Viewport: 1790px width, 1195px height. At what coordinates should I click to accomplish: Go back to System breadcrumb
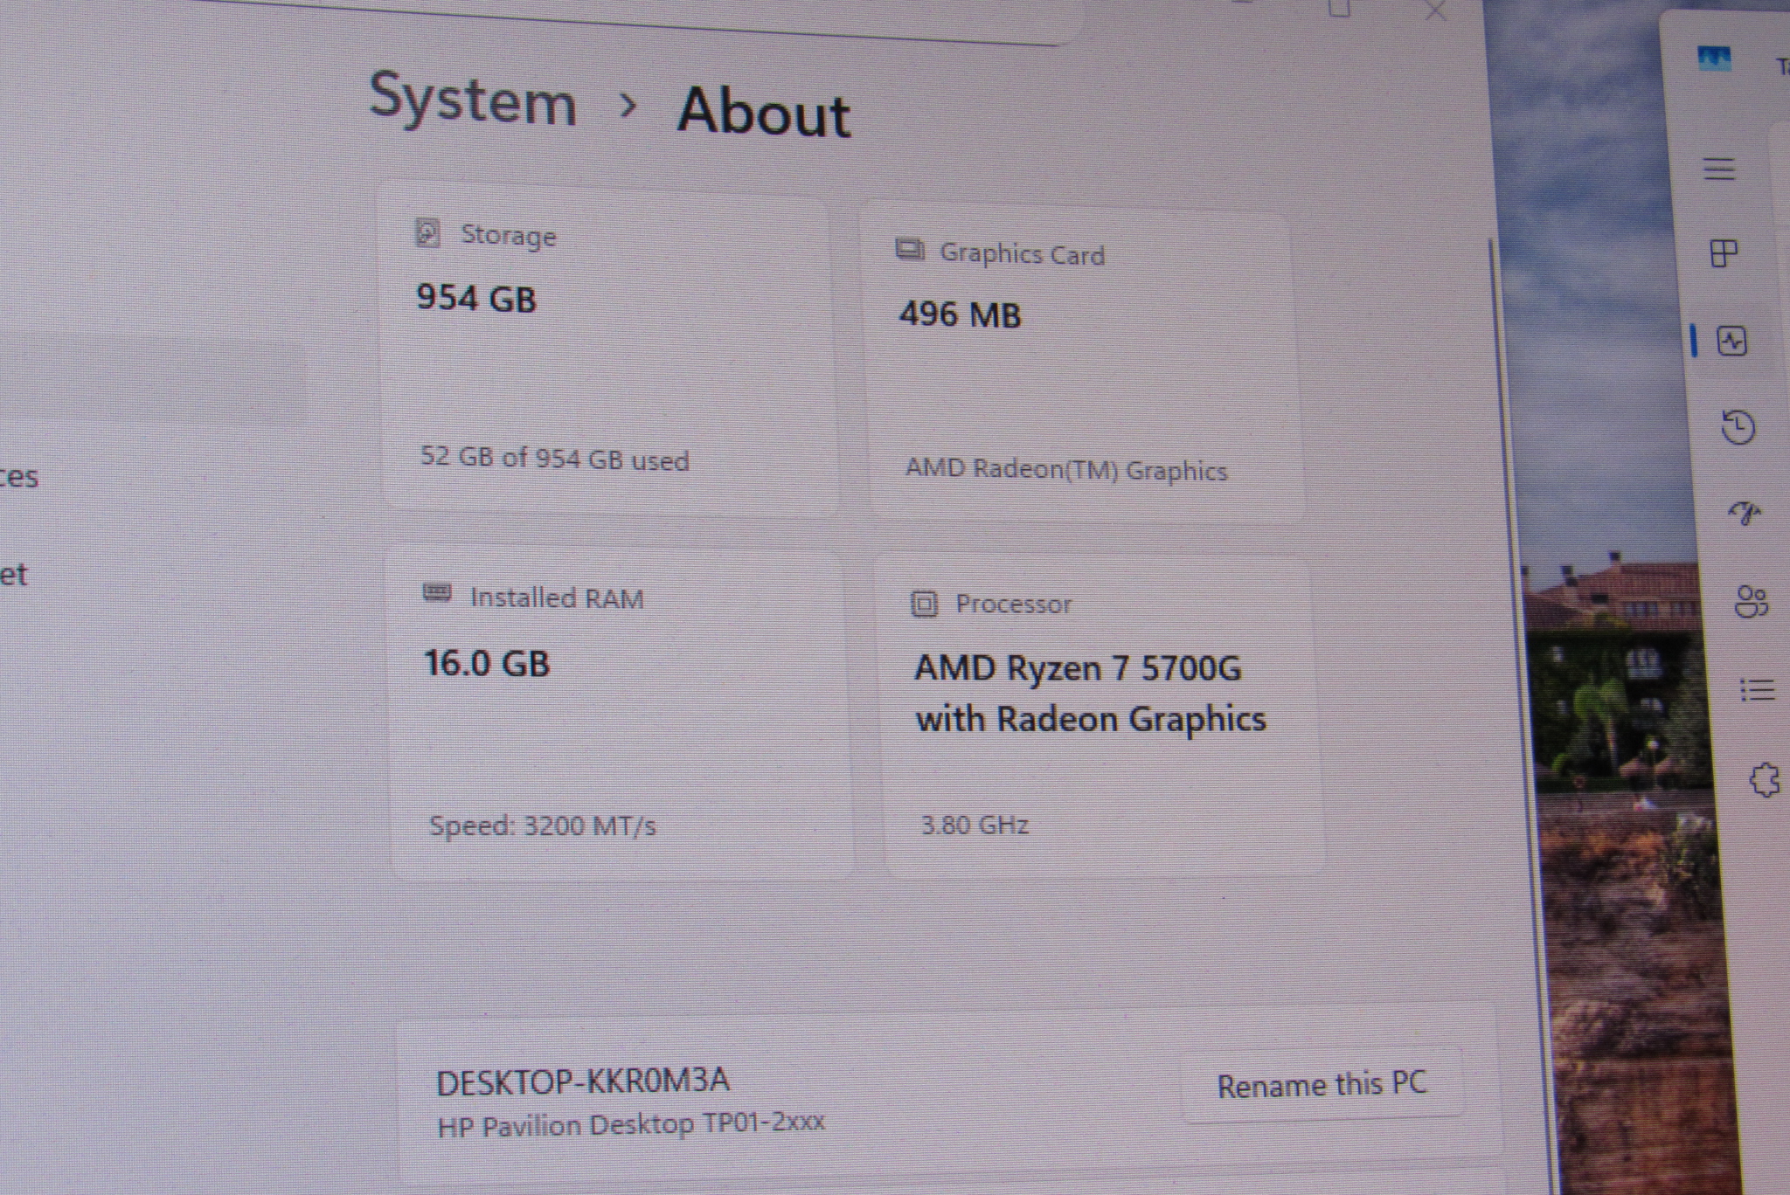click(x=473, y=100)
